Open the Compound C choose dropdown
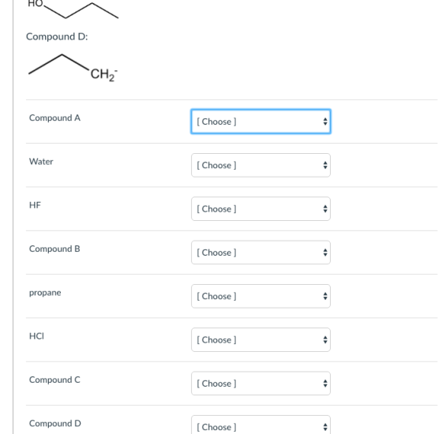The image size is (442, 434). click(260, 383)
